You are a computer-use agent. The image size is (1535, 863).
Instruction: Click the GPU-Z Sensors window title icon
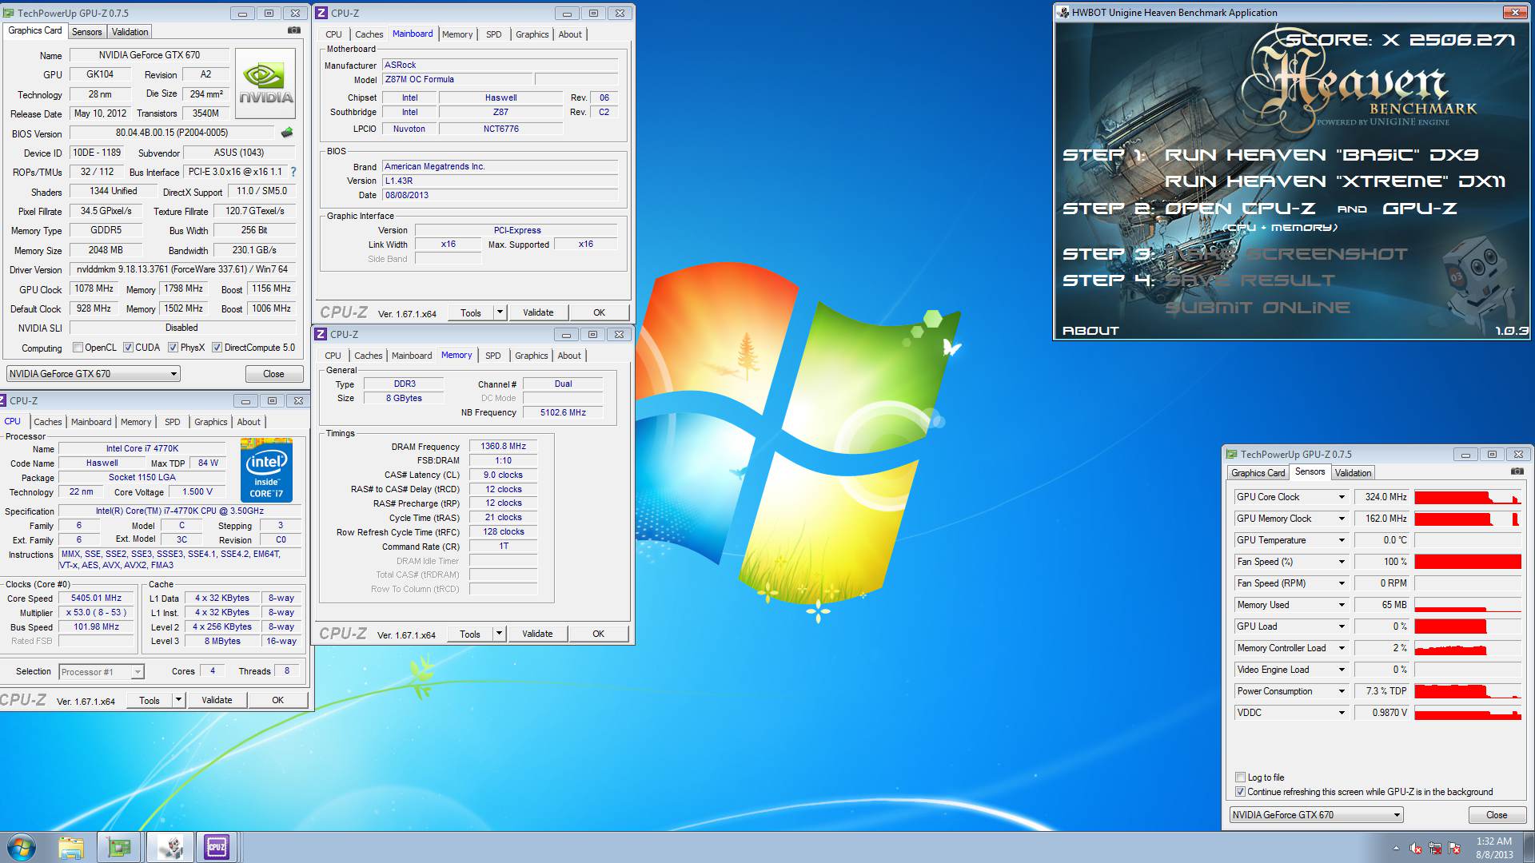tap(1232, 454)
